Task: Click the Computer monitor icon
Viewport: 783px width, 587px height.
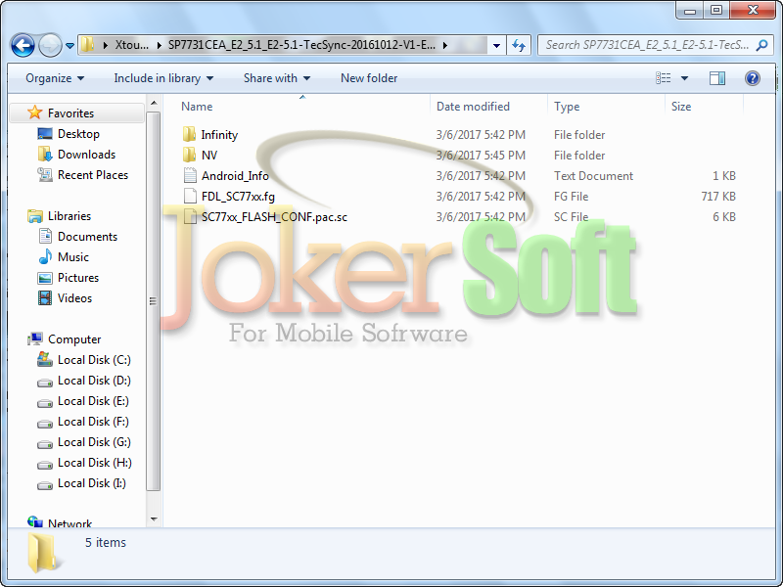Action: click(x=35, y=339)
